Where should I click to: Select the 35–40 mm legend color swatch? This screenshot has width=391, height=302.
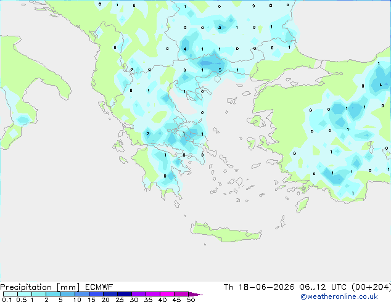point(153,294)
